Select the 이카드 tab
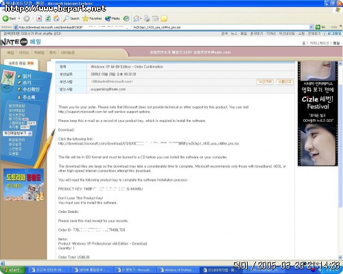Image resolution: width=343 pixels, height=274 pixels. pos(24,53)
